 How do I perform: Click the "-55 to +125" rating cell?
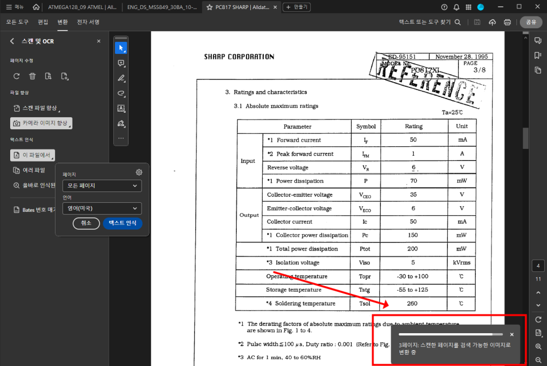click(412, 290)
